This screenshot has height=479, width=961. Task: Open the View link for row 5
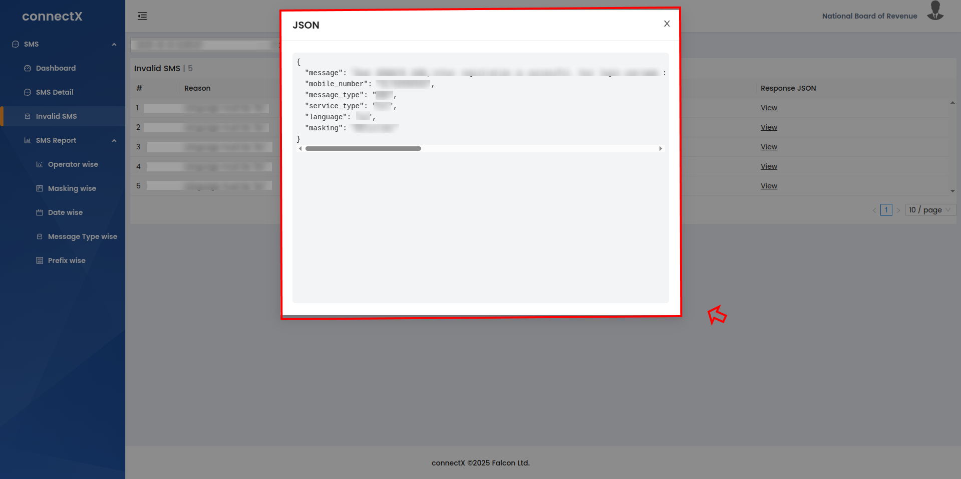(x=769, y=186)
